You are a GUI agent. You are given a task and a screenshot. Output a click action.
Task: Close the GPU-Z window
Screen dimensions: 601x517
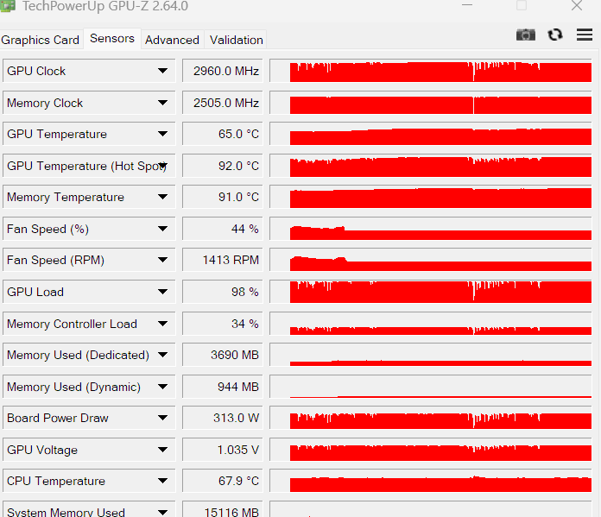coord(577,5)
